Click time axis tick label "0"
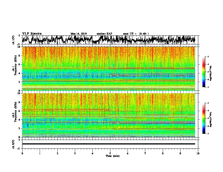Screen dimensions: 223x172 22,153
